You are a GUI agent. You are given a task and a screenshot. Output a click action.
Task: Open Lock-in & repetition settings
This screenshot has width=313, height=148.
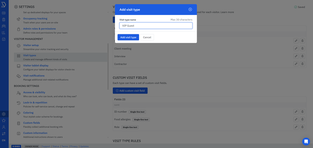click(x=35, y=103)
